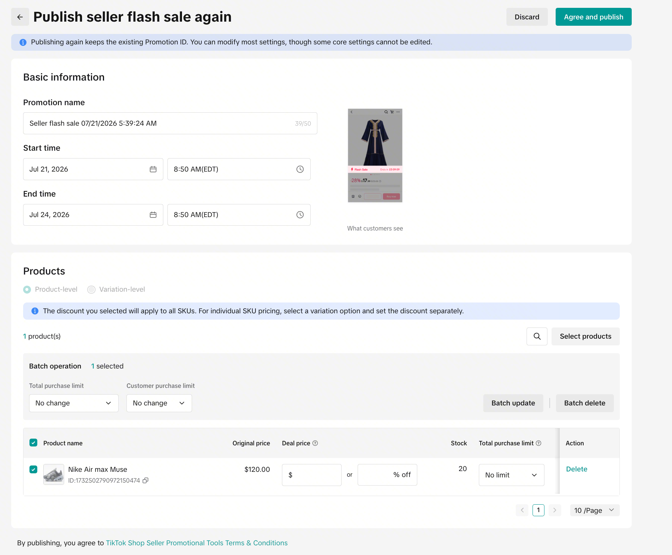Open the customer preview thumbnail
Viewport: 672px width, 555px height.
point(375,156)
